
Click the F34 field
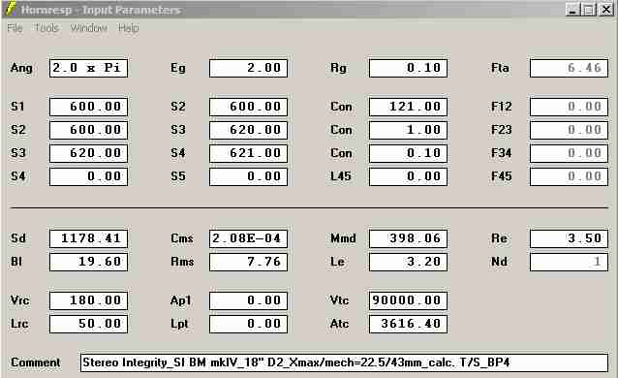pyautogui.click(x=569, y=153)
